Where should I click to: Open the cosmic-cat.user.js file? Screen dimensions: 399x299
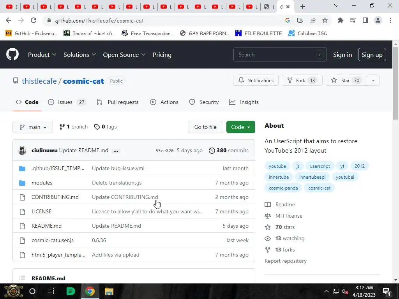(x=53, y=240)
